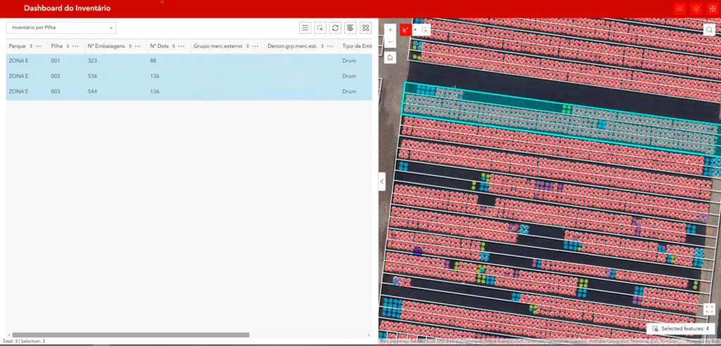Viewport: 721px width, 346px height.
Task: Activate the red map select tool
Action: pos(406,30)
